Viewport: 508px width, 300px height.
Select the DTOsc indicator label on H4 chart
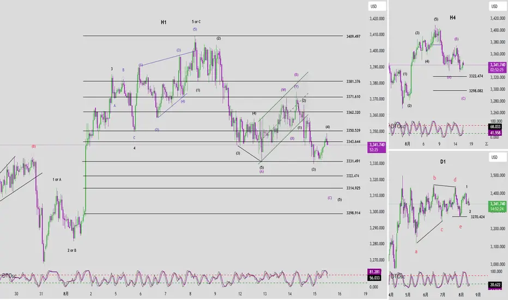[x=398, y=126]
